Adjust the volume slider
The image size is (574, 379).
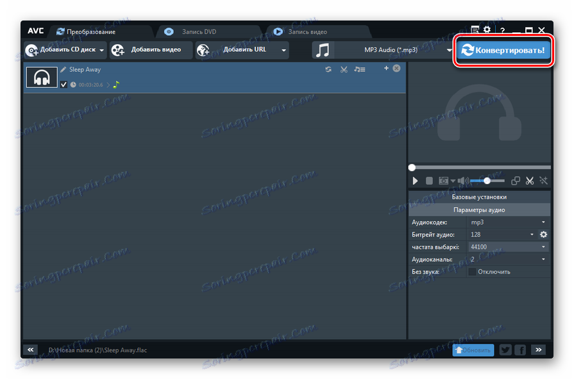pos(487,181)
